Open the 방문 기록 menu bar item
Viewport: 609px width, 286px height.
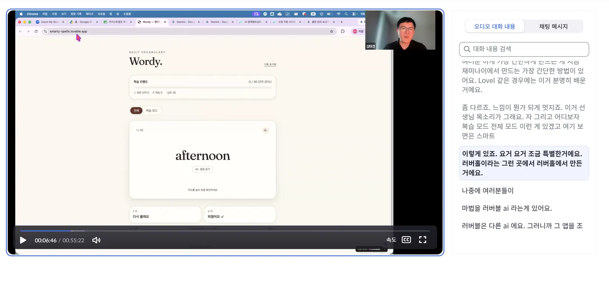[x=76, y=14]
